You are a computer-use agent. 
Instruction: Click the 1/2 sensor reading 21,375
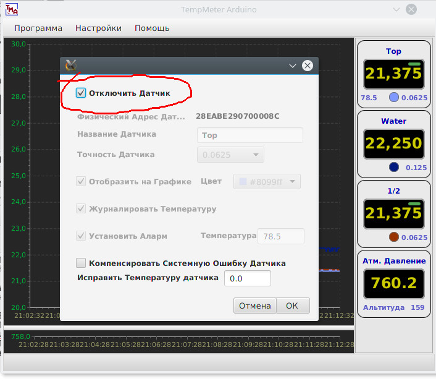pyautogui.click(x=394, y=213)
